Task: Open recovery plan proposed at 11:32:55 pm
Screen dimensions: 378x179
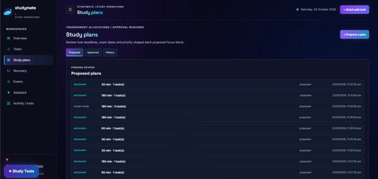Action: pyautogui.click(x=218, y=84)
